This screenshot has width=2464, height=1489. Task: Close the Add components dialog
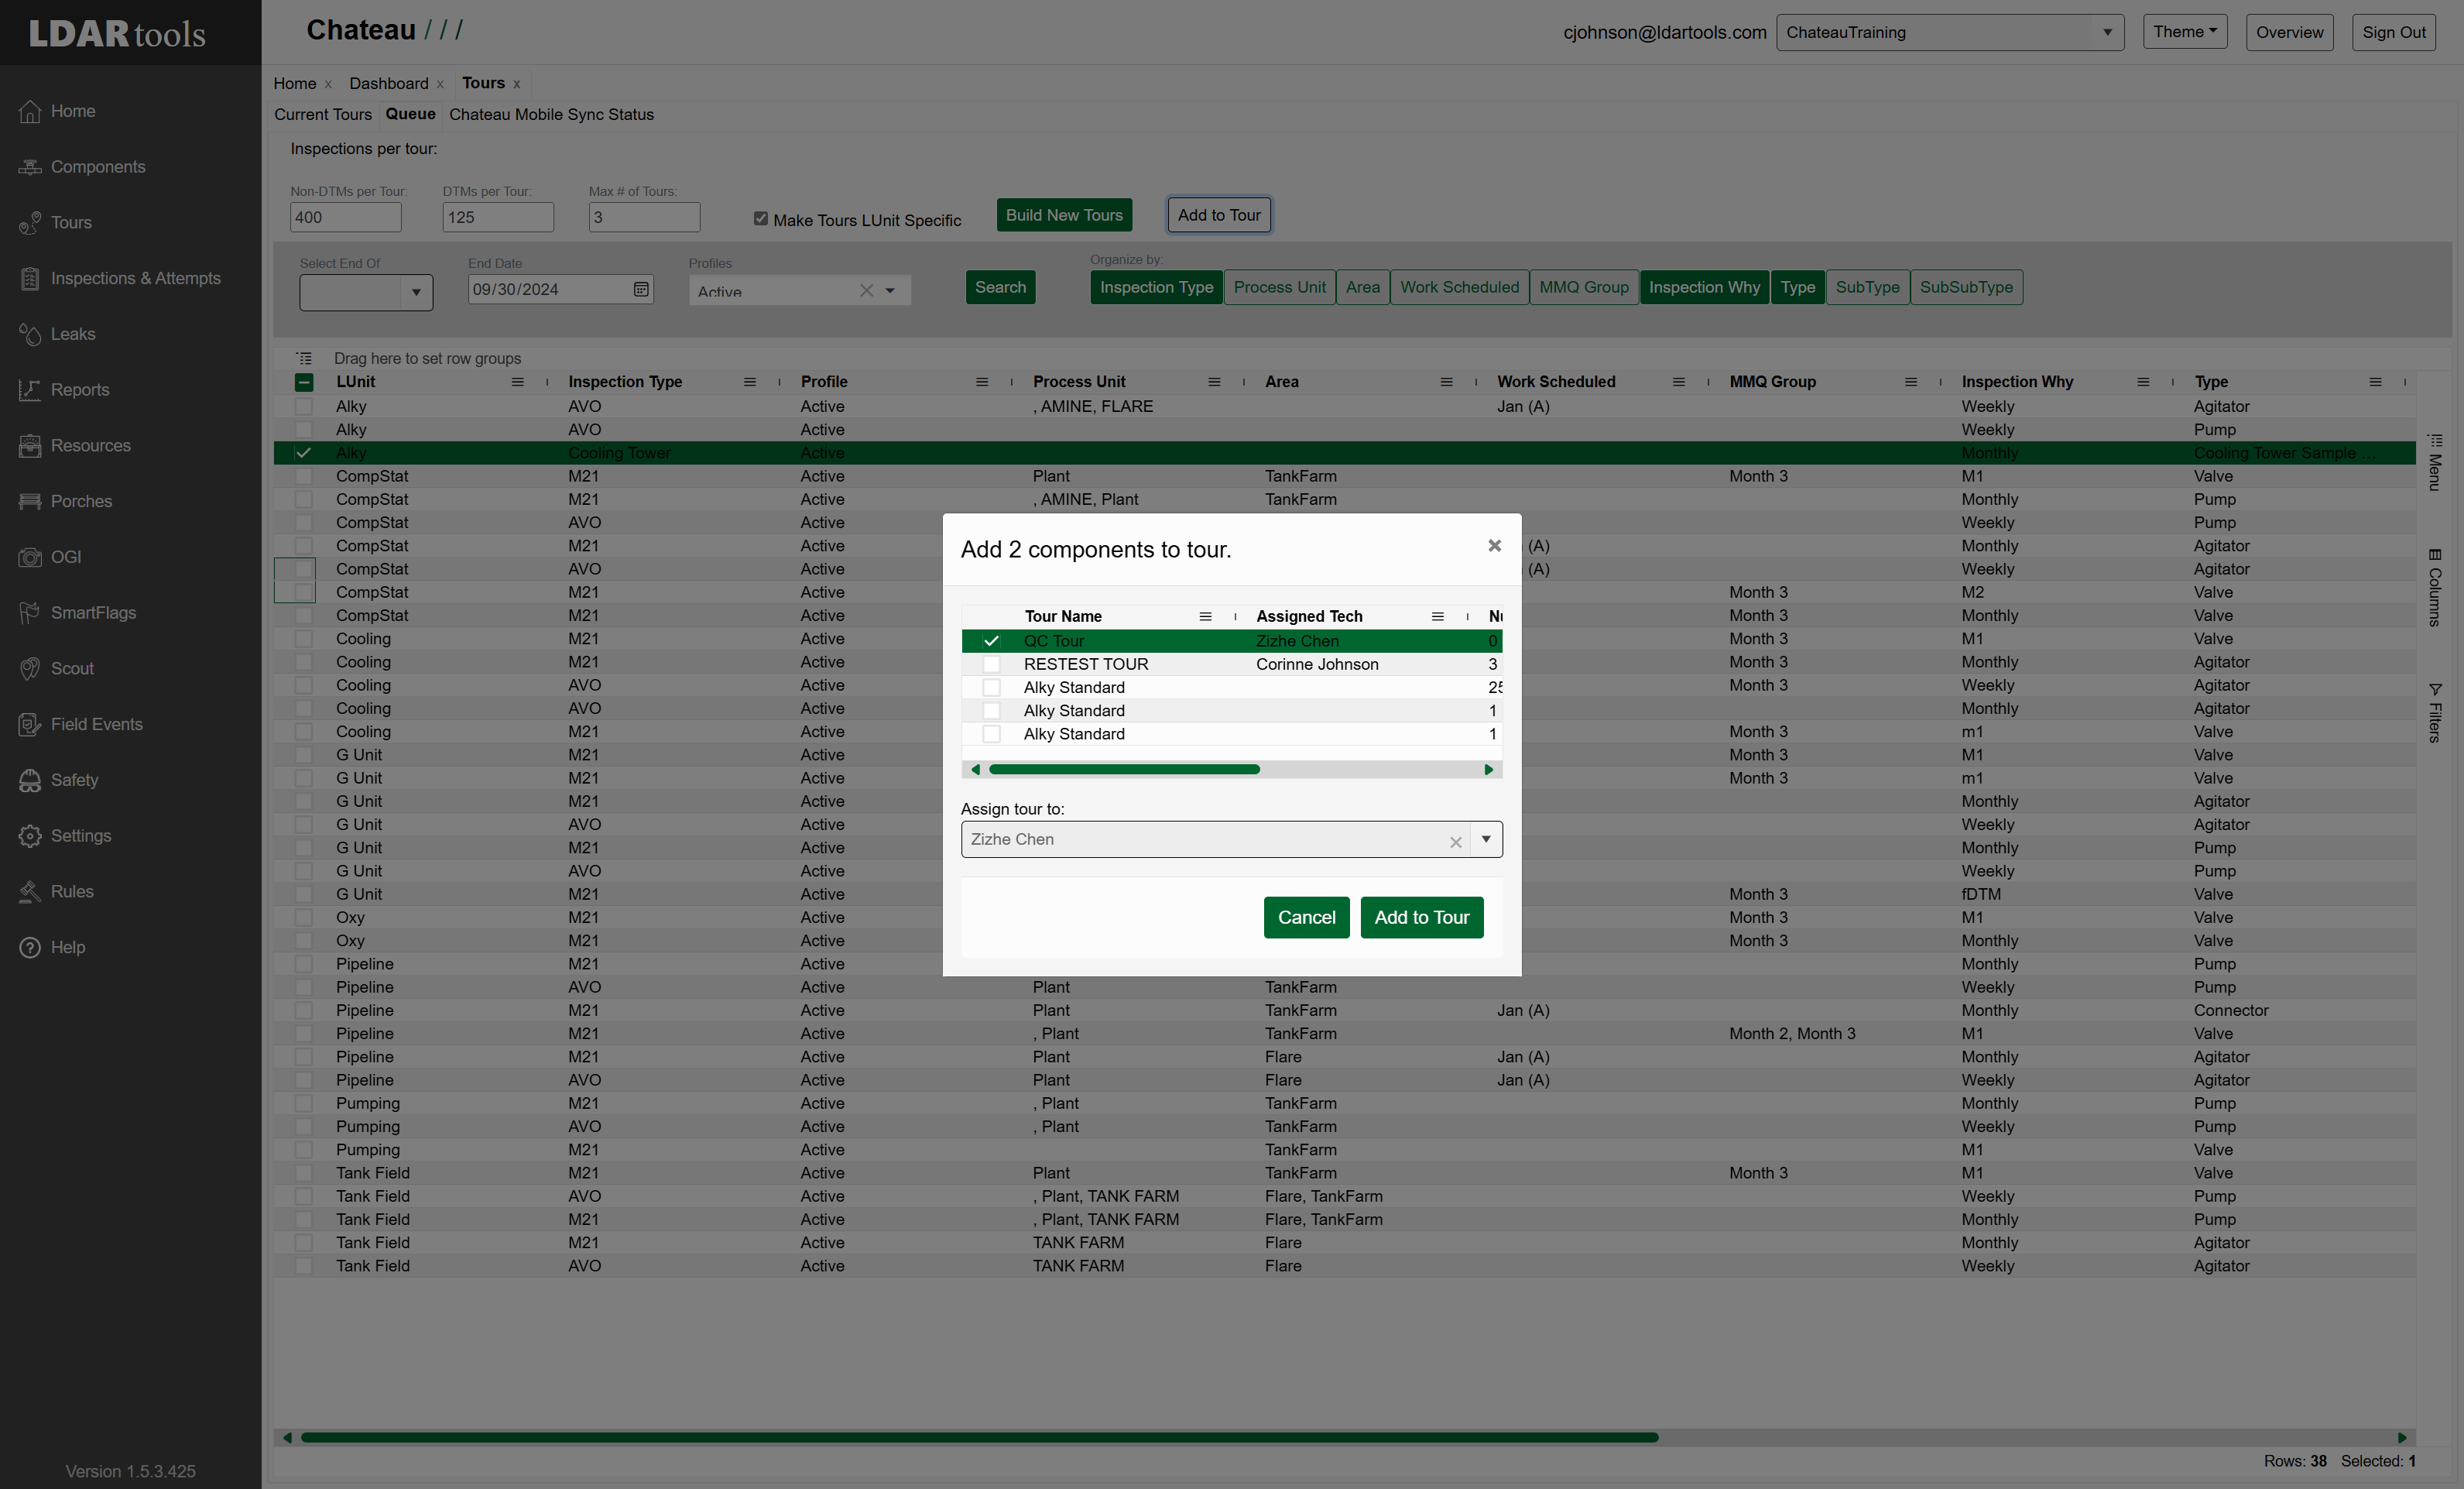pos(1494,545)
